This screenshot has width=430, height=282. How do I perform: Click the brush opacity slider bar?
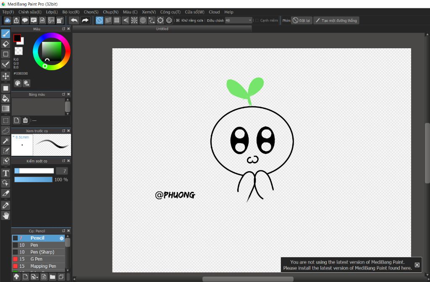pos(33,180)
